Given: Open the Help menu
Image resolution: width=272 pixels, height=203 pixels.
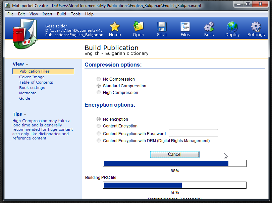Looking at the screenshot, I should point(89,14).
